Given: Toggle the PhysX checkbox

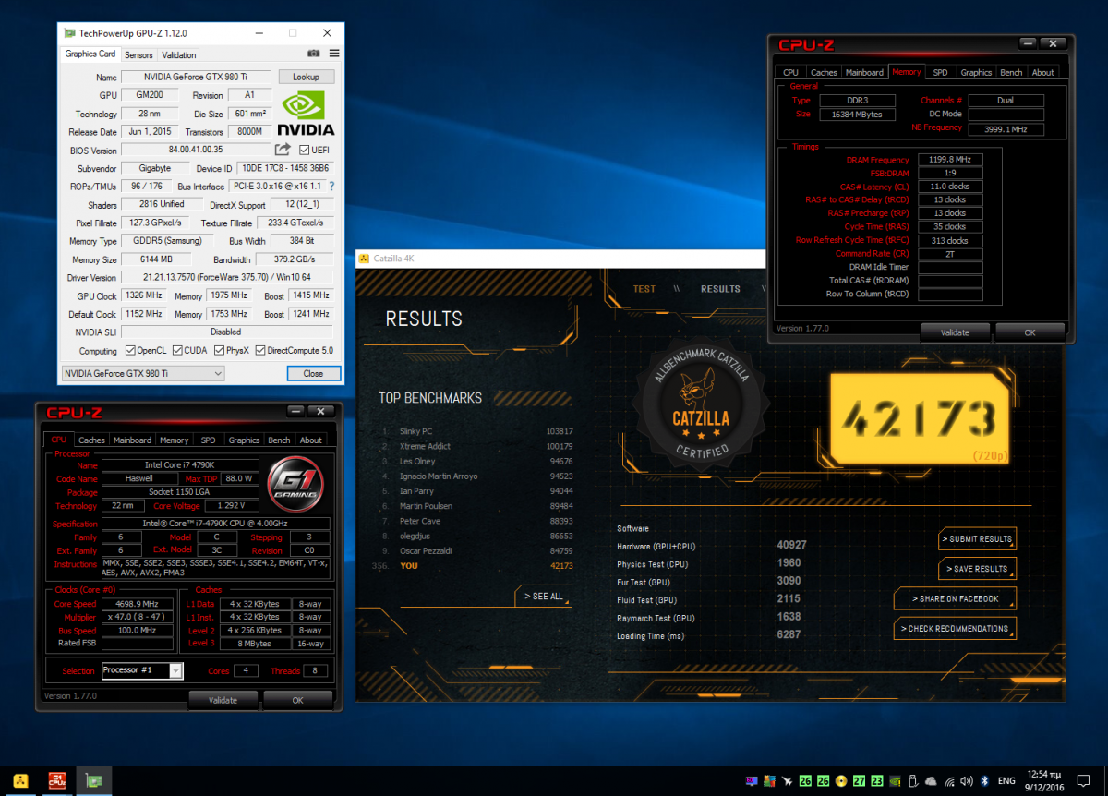Looking at the screenshot, I should (219, 351).
